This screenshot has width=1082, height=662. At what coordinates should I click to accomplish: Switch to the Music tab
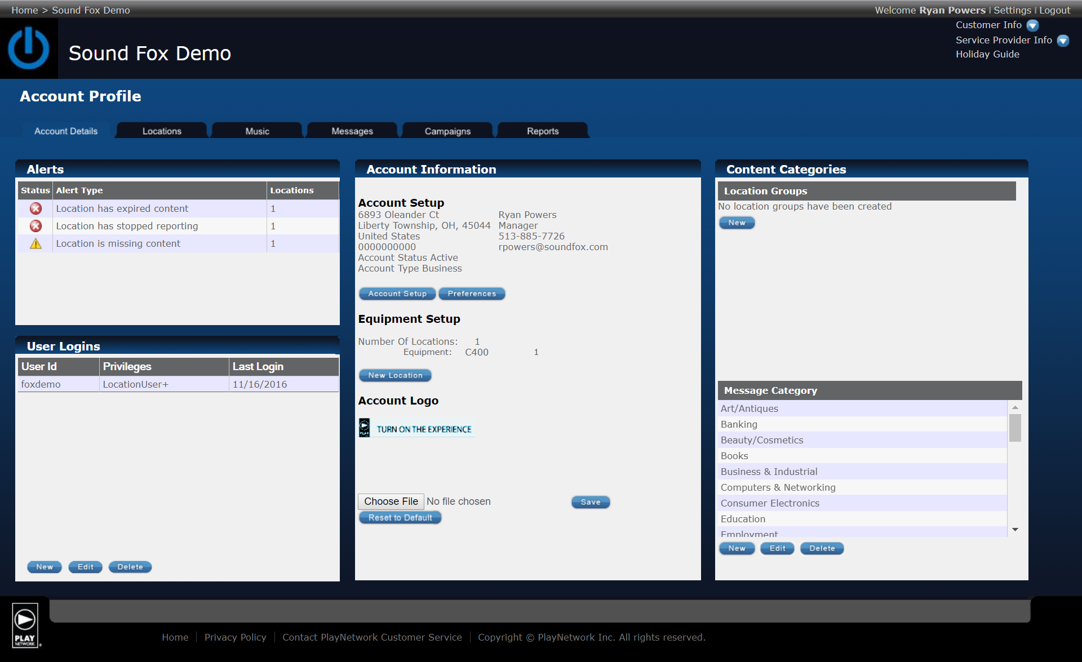(x=257, y=131)
